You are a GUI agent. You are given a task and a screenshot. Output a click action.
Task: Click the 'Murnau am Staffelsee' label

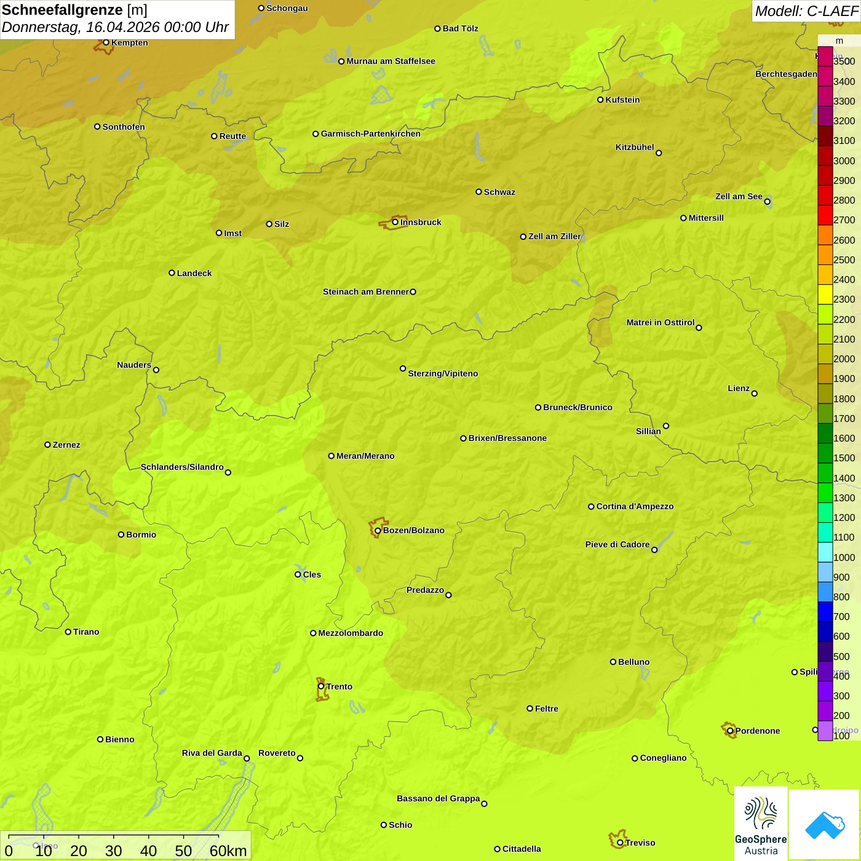coord(391,61)
